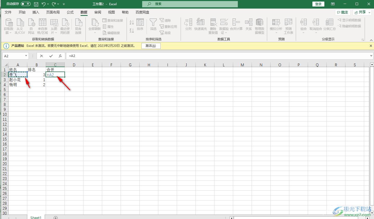Select the cell containing 杨明

click(18, 85)
